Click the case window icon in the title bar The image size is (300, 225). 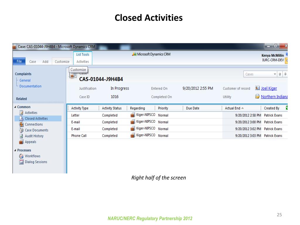[x=14, y=47]
